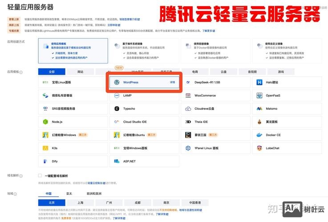Select the LobeChat template icon
328x222 pixels.
click(259, 148)
